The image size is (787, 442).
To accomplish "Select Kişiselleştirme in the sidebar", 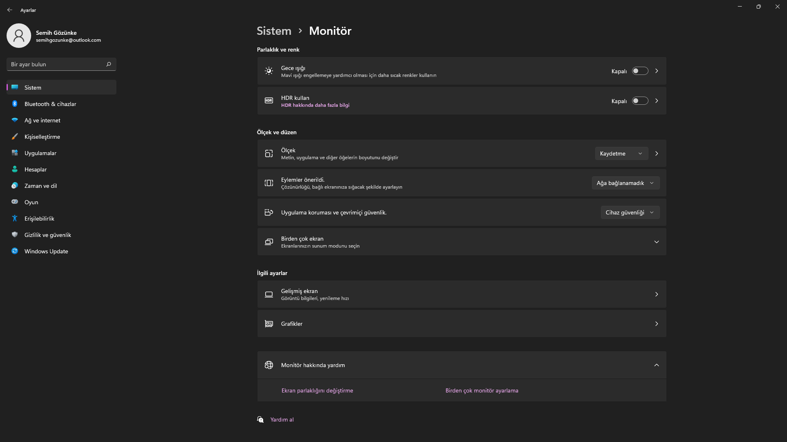I will [x=42, y=137].
